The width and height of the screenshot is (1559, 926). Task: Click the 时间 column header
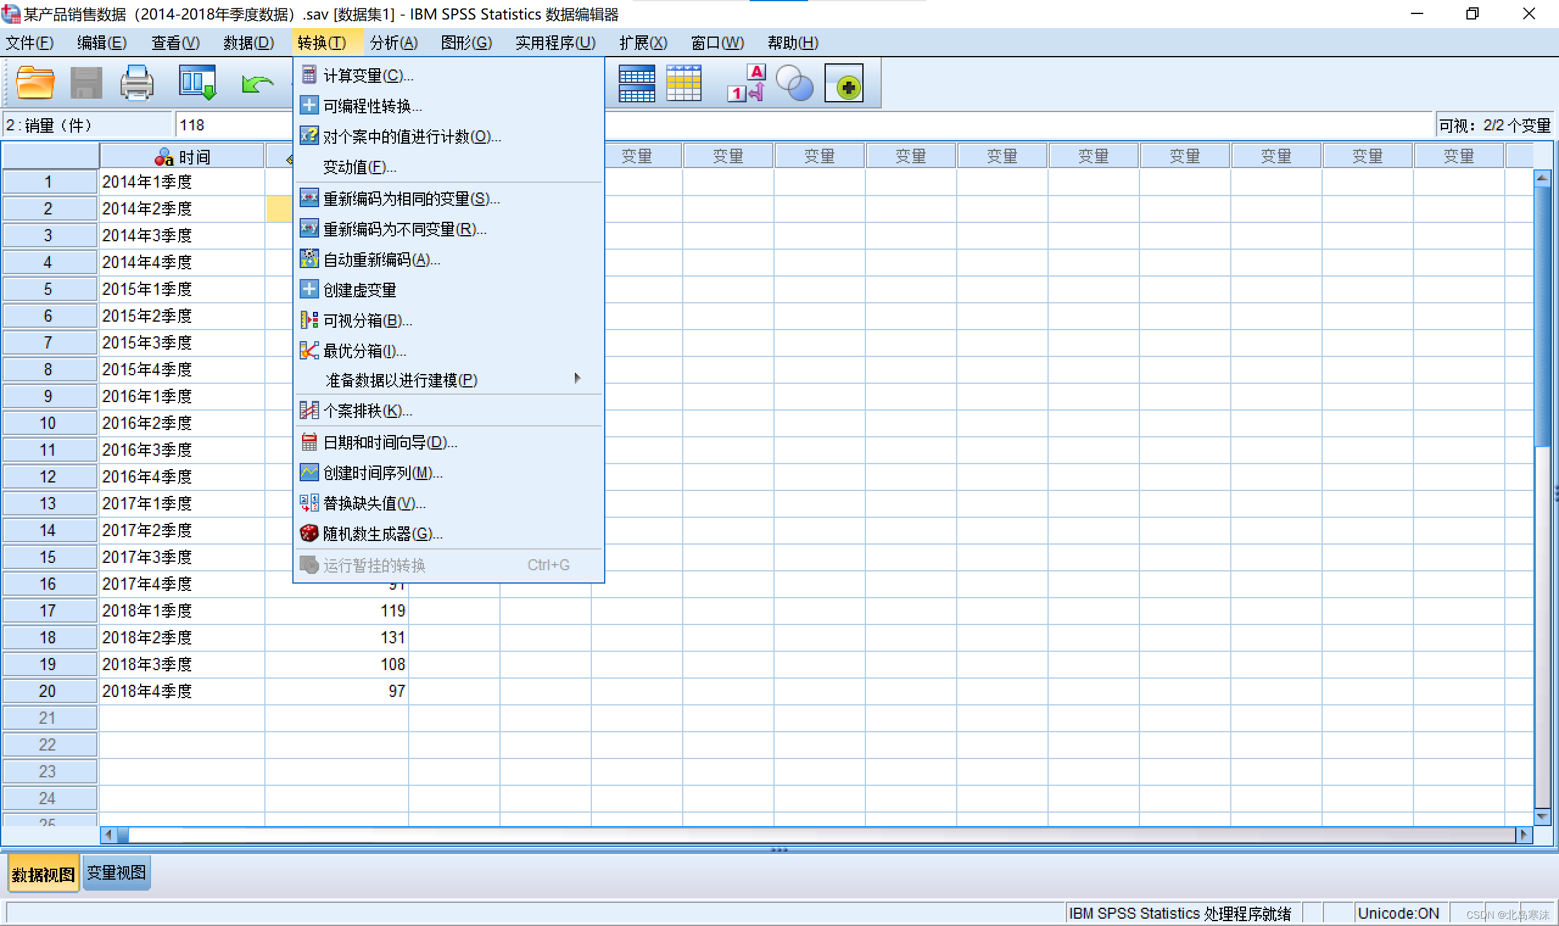coord(182,157)
